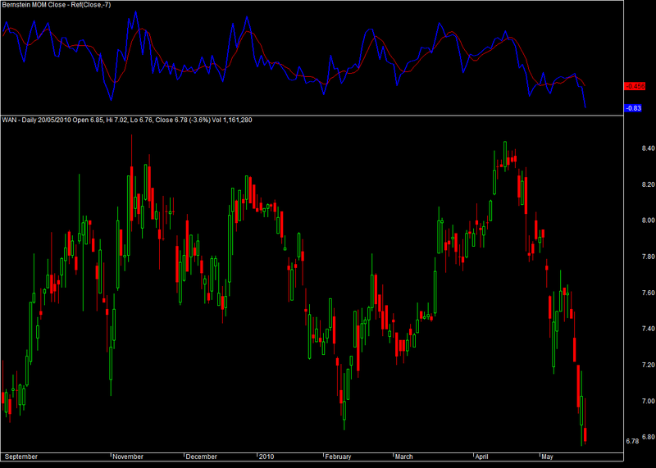
Task: Click the 8.00 price axis label
Action: [648, 220]
